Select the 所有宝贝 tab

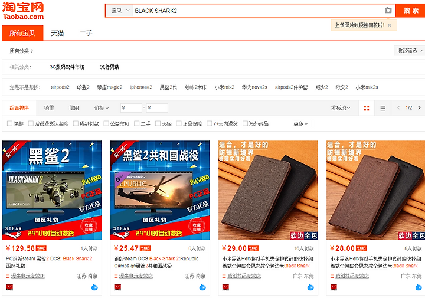coord(22,33)
